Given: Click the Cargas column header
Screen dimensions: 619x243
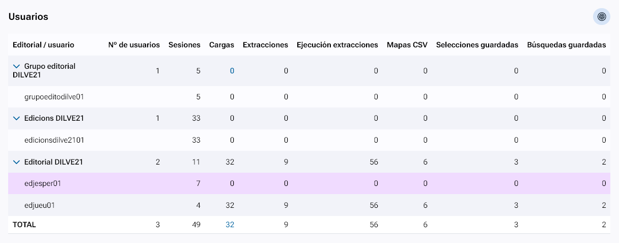Looking at the screenshot, I should [221, 45].
